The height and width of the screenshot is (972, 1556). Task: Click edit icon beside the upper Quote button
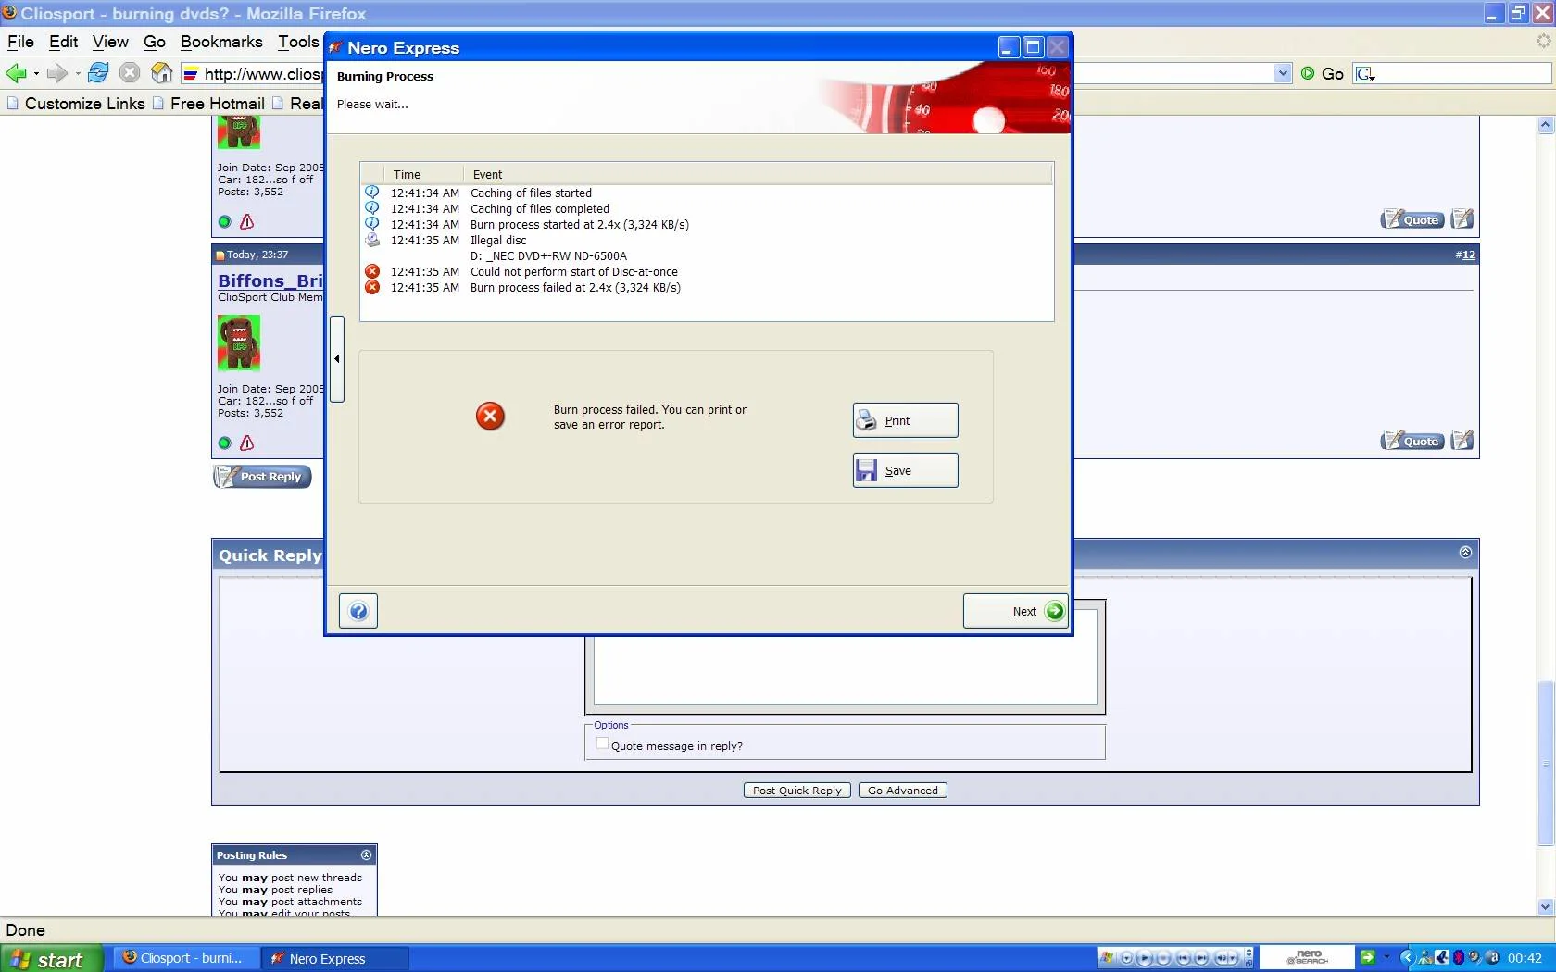click(1462, 219)
